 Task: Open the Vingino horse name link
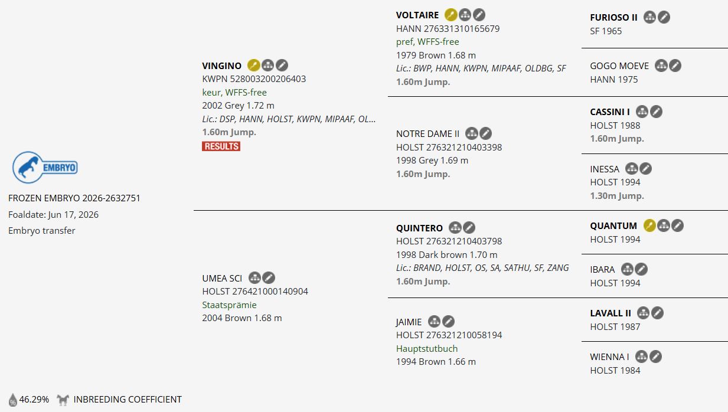tap(221, 66)
